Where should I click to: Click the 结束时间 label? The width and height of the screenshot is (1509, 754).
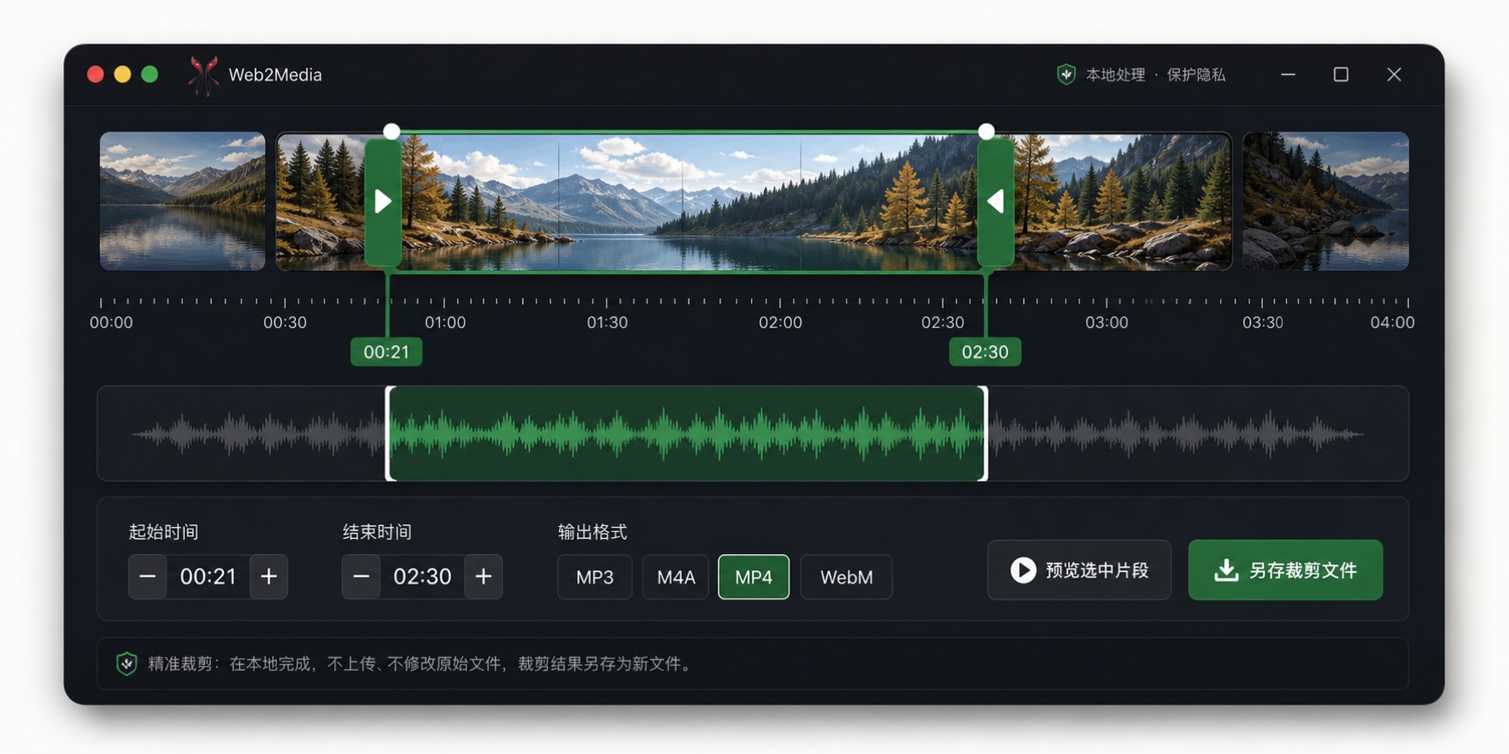(x=377, y=532)
